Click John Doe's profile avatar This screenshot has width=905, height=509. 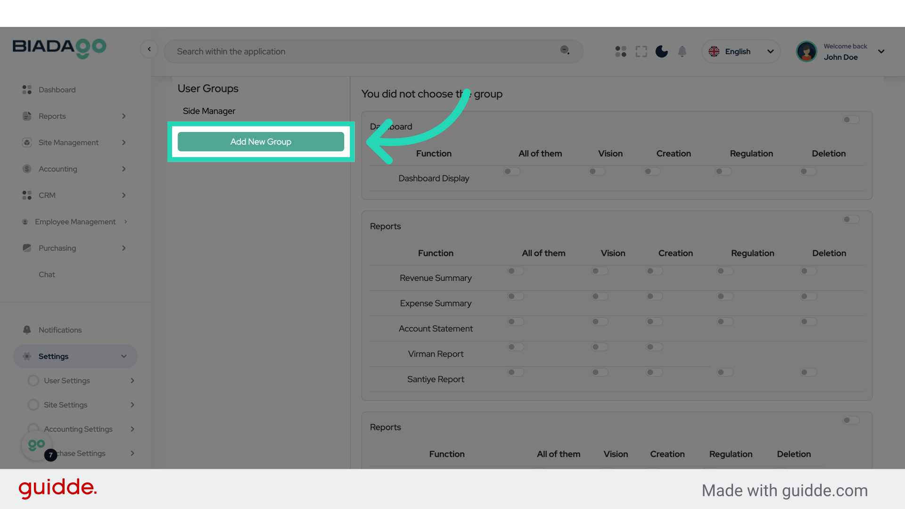pyautogui.click(x=806, y=51)
